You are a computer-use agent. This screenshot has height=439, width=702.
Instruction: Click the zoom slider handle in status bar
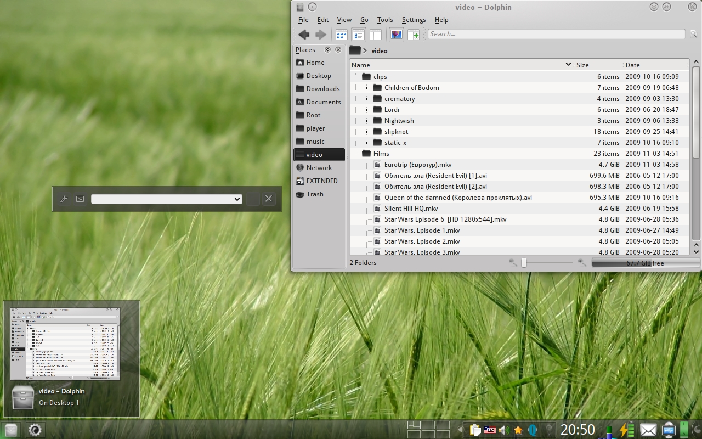(x=524, y=263)
